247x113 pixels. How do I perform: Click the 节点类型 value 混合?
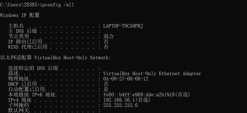tap(108, 36)
